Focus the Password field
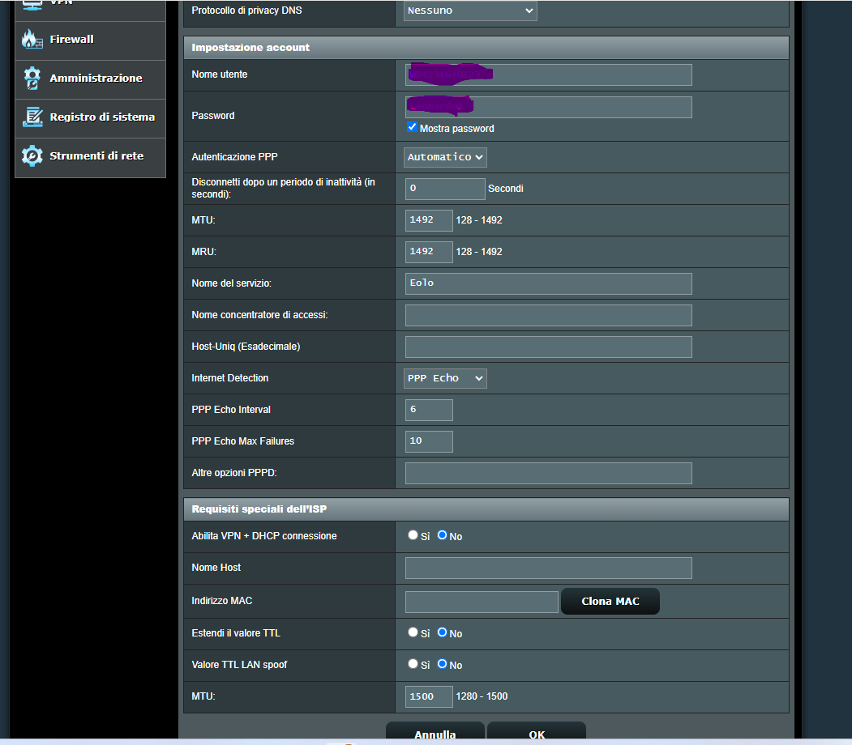The width and height of the screenshot is (852, 745). [548, 108]
